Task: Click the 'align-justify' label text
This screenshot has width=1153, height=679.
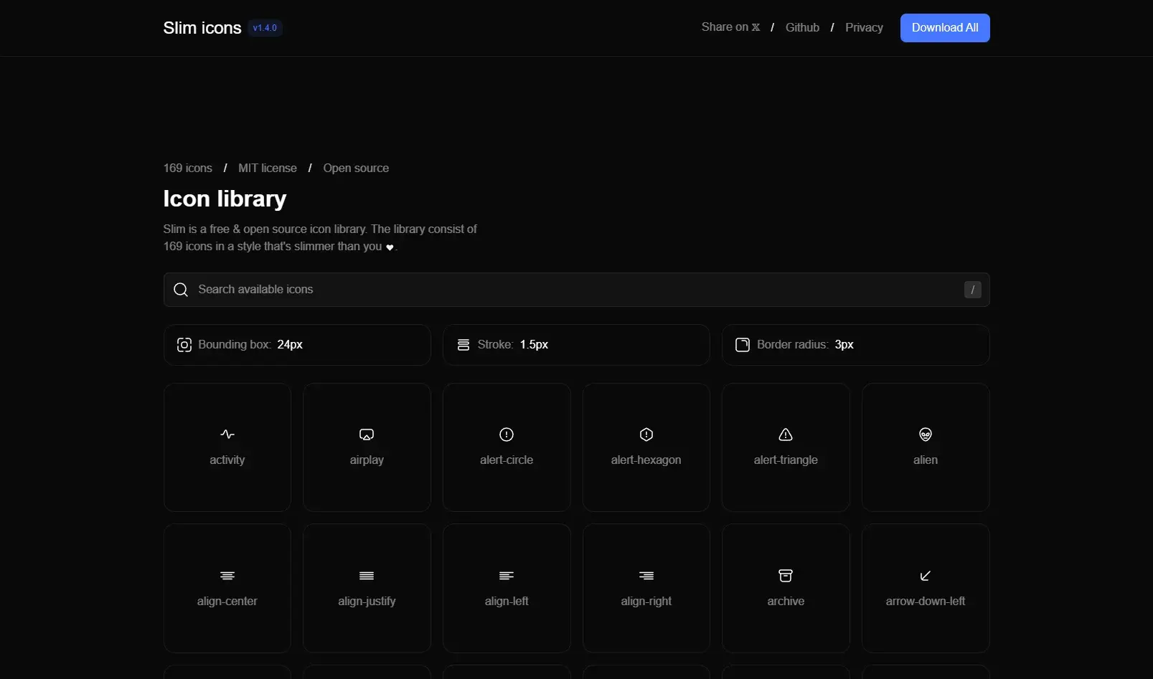Action: (x=367, y=601)
